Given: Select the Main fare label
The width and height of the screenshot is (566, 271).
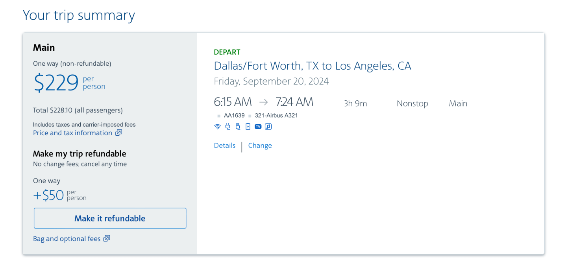Looking at the screenshot, I should (458, 103).
